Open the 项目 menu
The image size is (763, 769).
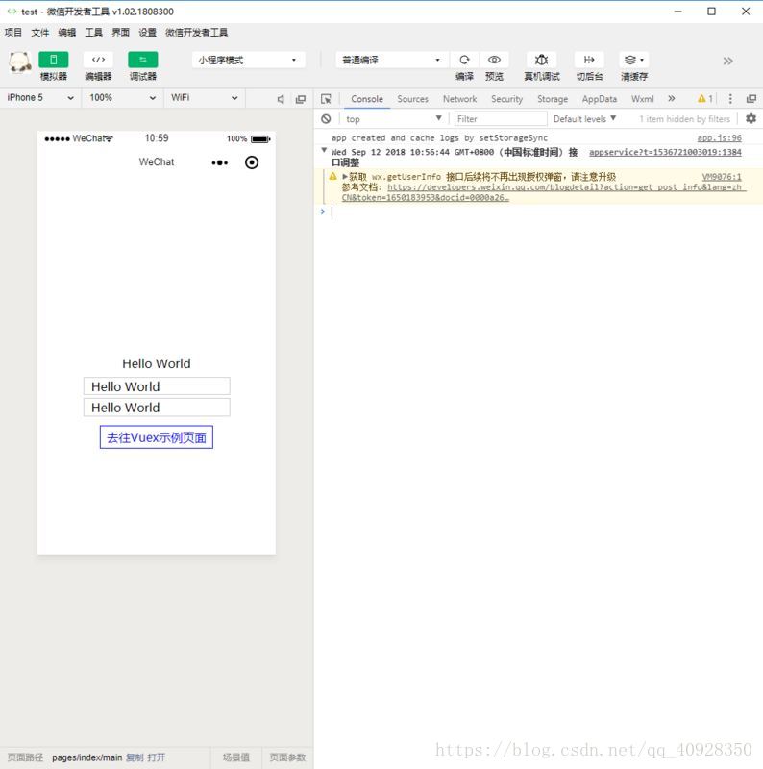[13, 33]
